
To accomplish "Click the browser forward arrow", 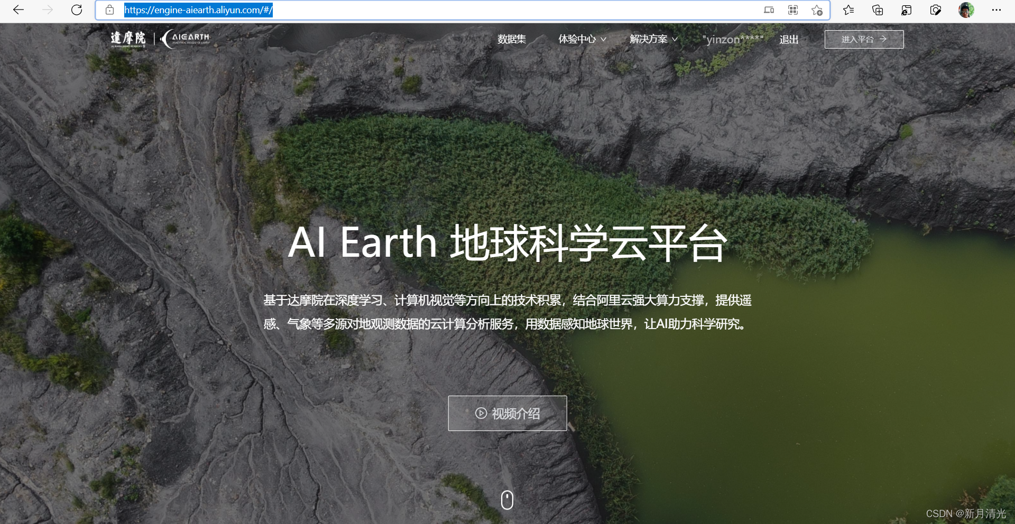I will 48,10.
